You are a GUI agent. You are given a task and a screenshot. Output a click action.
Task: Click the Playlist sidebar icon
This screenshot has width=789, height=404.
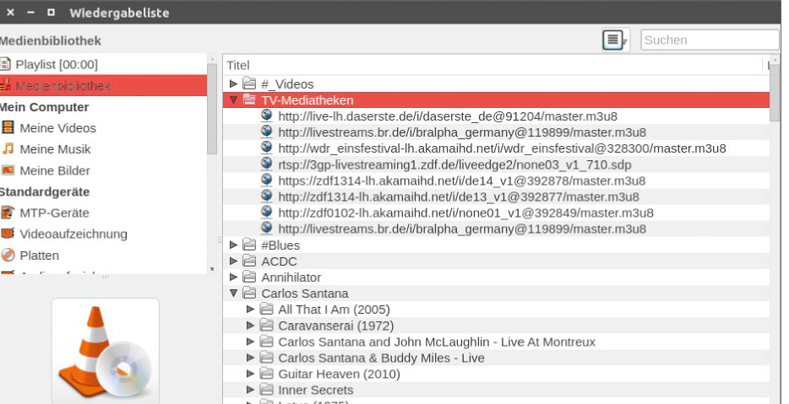point(5,64)
